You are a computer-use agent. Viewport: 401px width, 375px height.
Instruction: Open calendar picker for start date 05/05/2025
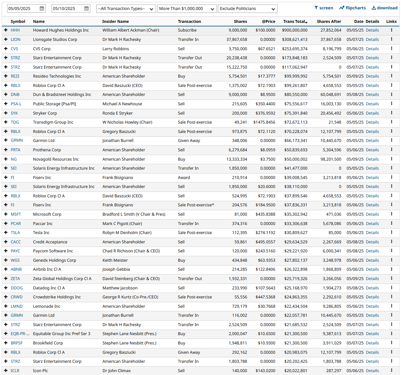tap(42, 9)
